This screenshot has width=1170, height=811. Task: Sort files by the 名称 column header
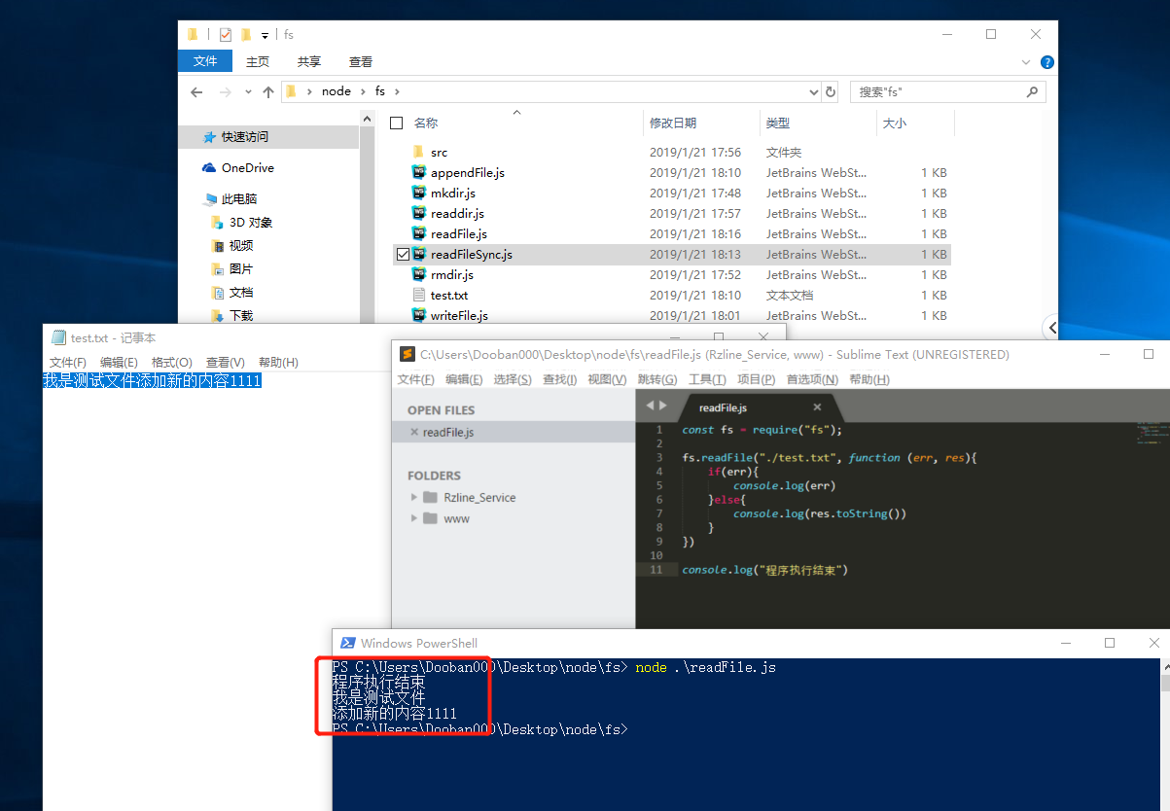(x=426, y=123)
